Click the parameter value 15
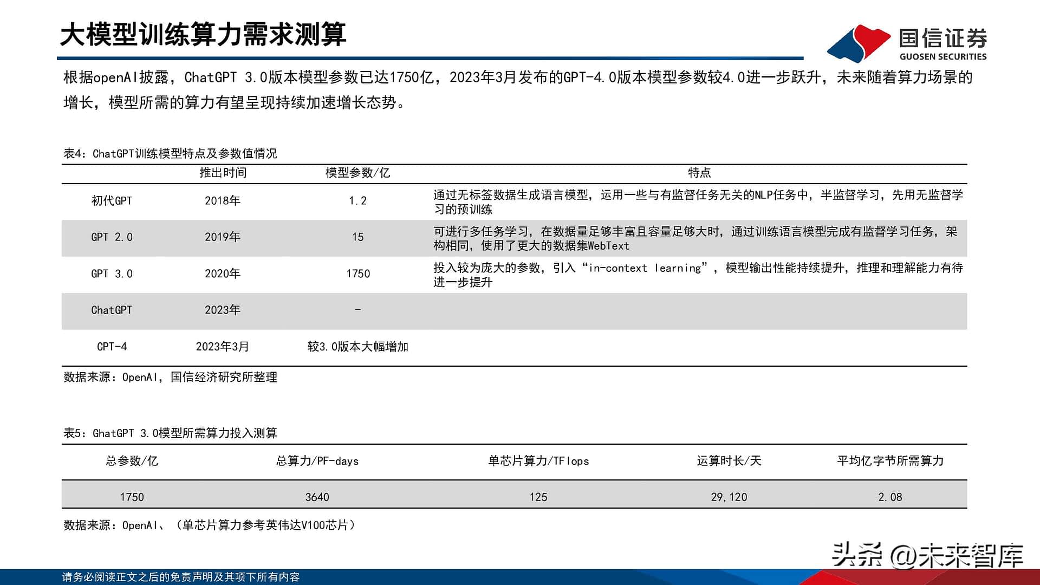Screen dimensions: 1040x585 (357, 237)
